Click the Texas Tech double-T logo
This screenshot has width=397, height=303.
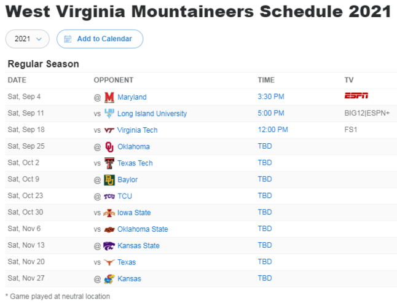point(109,163)
